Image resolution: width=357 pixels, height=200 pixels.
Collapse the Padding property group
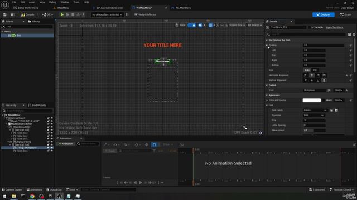[x=267, y=46]
